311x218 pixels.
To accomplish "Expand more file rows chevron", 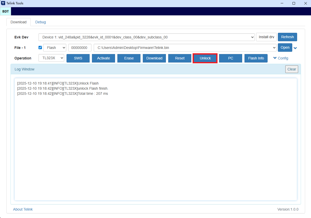I will [x=295, y=48].
